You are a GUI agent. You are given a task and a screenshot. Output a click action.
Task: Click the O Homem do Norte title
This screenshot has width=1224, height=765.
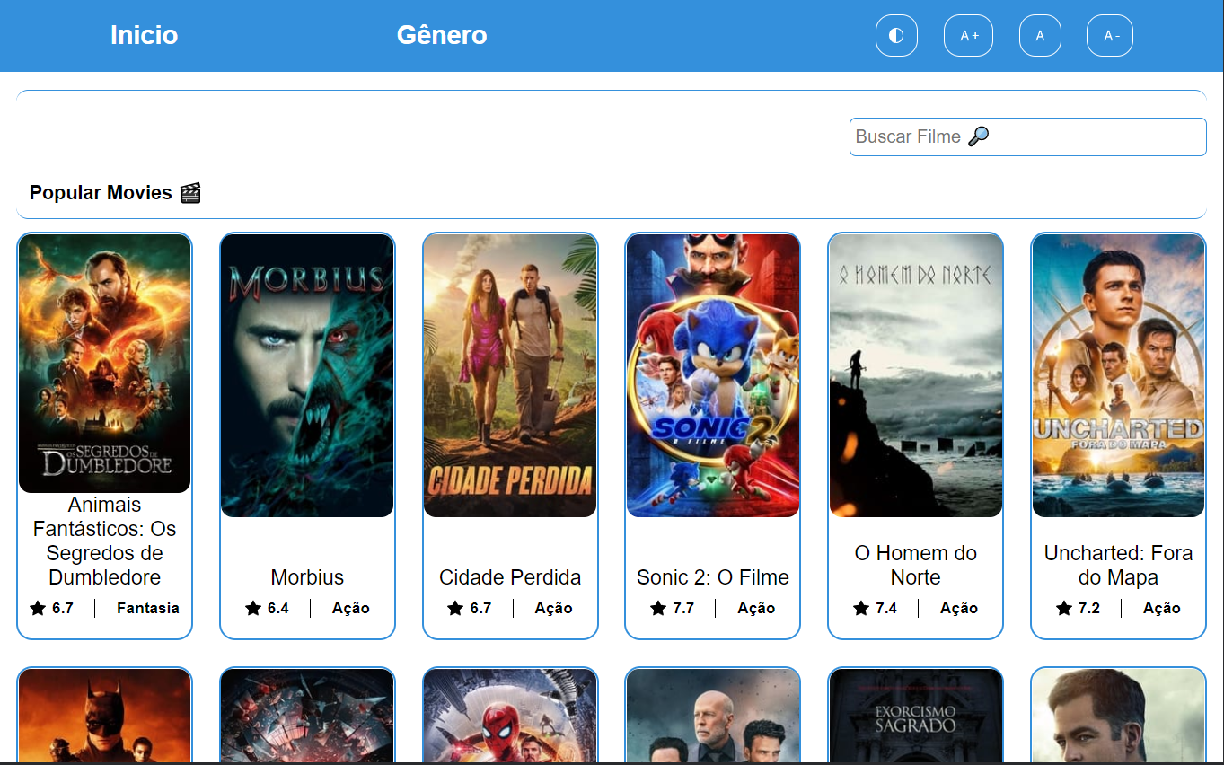(916, 565)
